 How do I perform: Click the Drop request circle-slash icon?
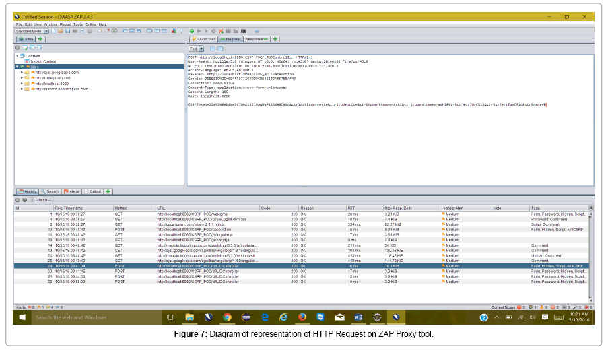(x=213, y=31)
